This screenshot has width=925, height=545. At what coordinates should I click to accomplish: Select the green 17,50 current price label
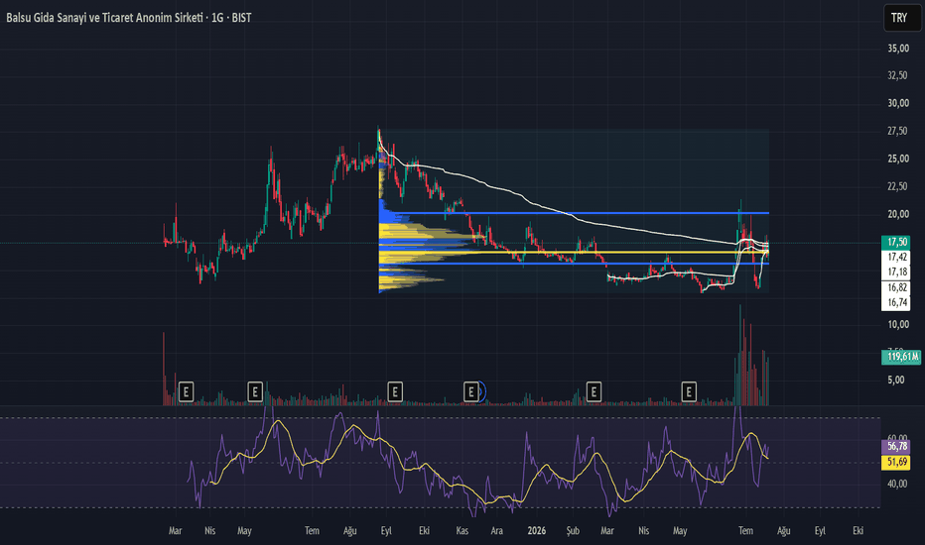pyautogui.click(x=896, y=242)
